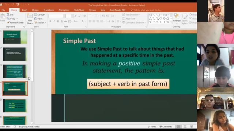Select slide 5 thumbnail
This screenshot has height=131, width=234.
(x=14, y=106)
